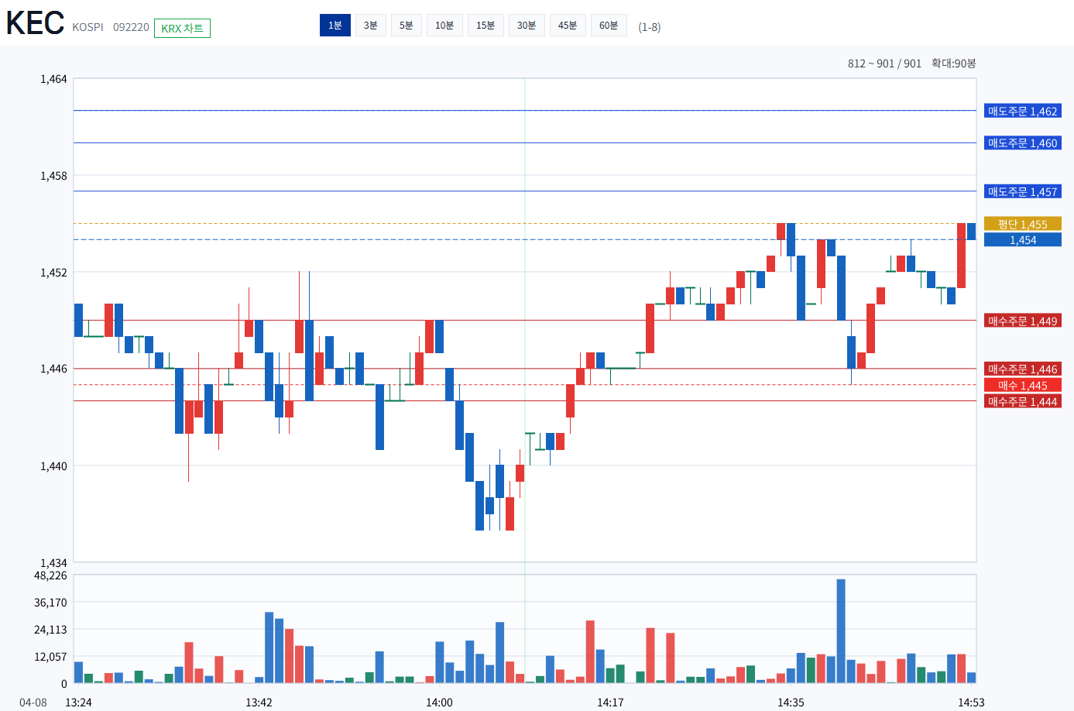The height and width of the screenshot is (711, 1074).
Task: Select the 매수주문 1,449 order label
Action: click(1023, 321)
